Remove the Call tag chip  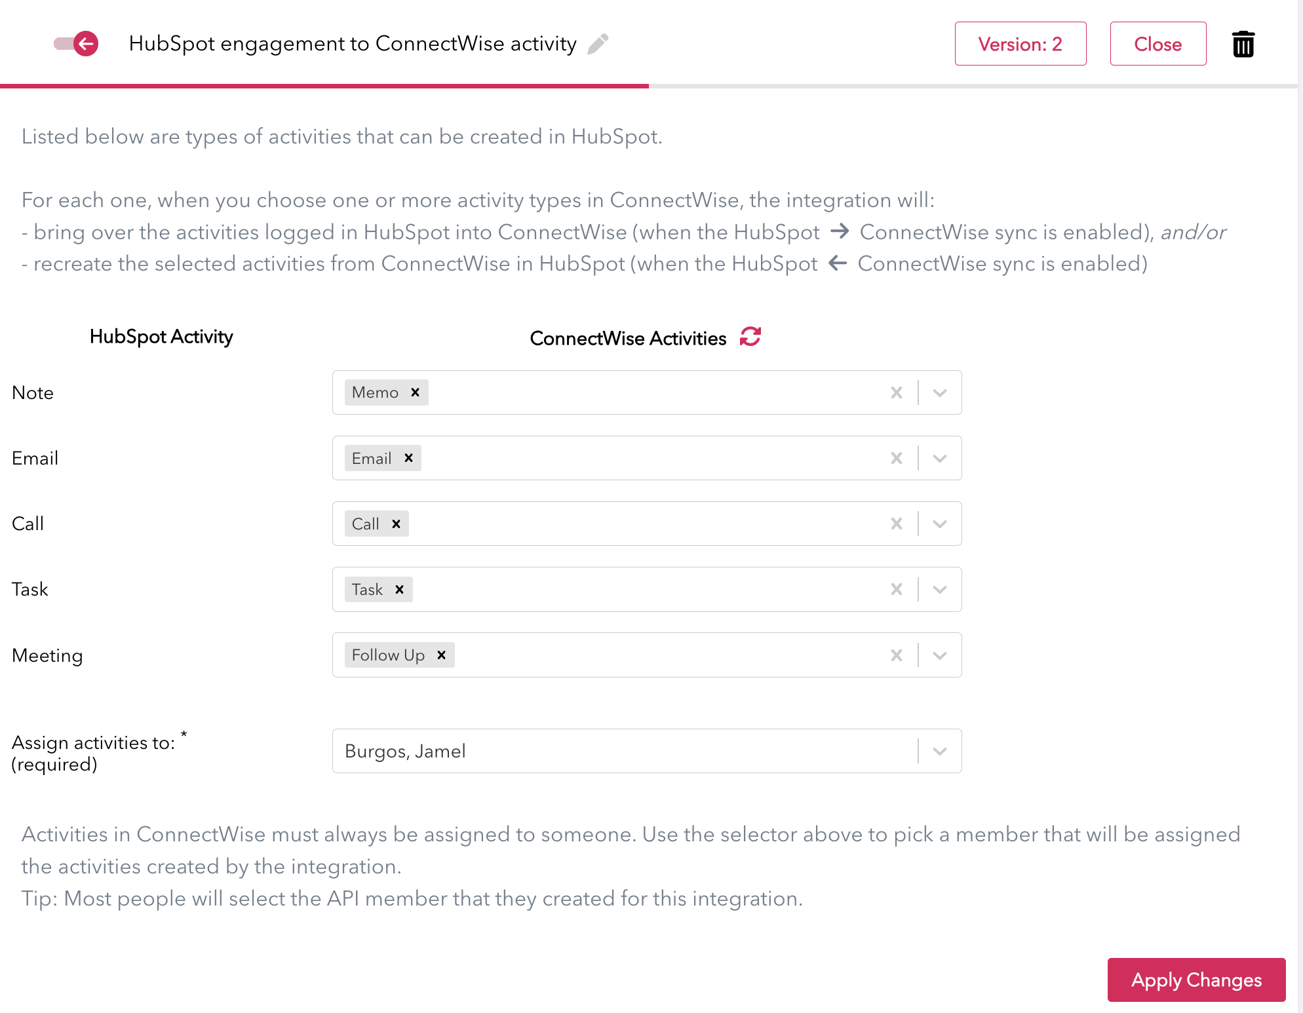point(396,524)
